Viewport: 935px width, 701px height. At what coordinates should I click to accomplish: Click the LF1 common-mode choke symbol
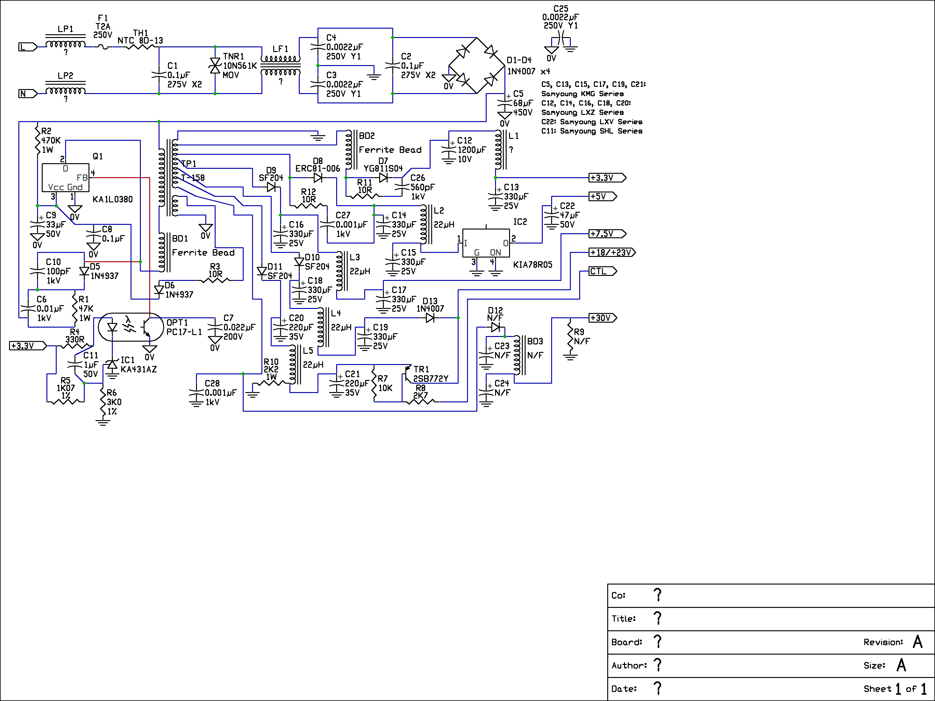pos(280,65)
